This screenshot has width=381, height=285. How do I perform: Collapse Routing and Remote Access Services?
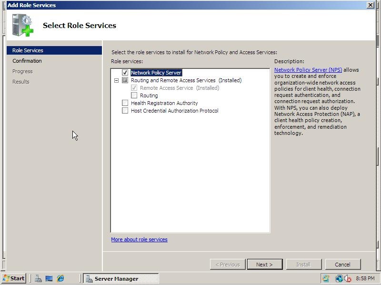[x=115, y=80]
